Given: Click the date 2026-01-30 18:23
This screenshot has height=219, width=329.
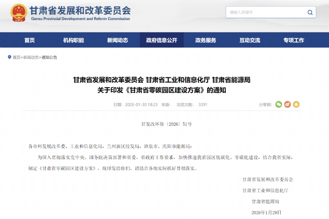Looking at the screenshot, I should (x=141, y=105).
